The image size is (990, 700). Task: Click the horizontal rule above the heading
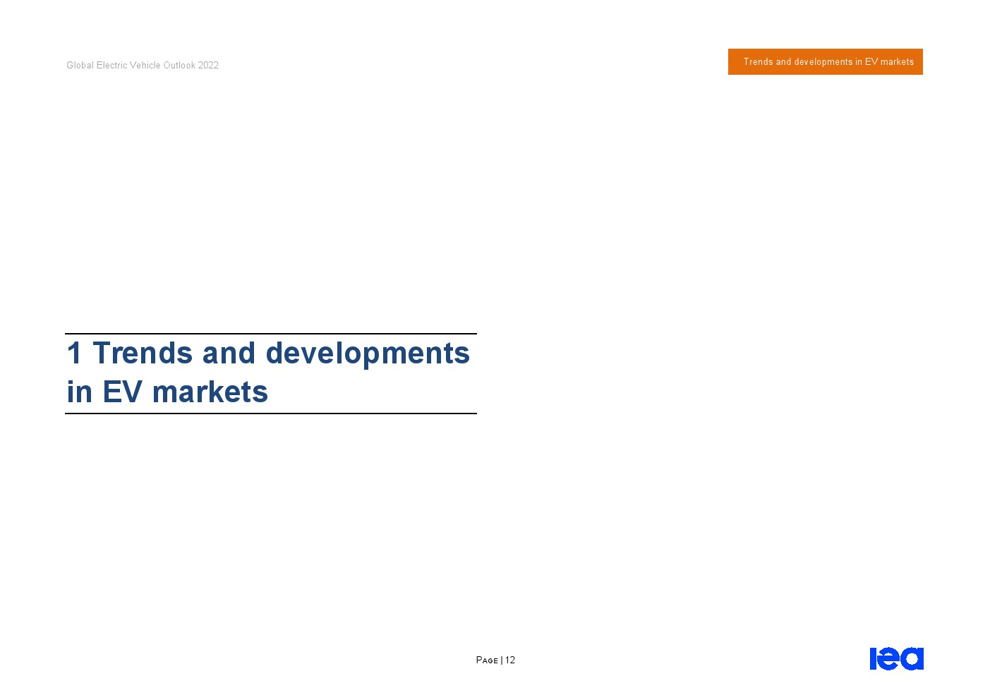271,334
